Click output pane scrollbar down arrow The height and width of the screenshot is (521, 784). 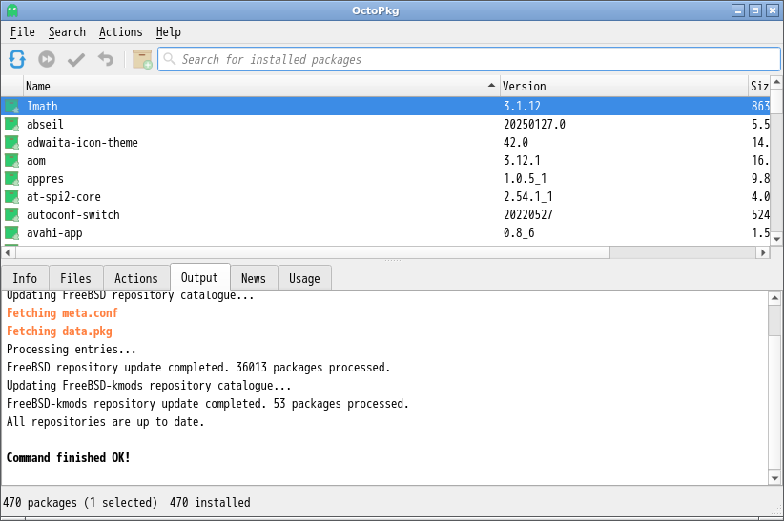click(774, 478)
